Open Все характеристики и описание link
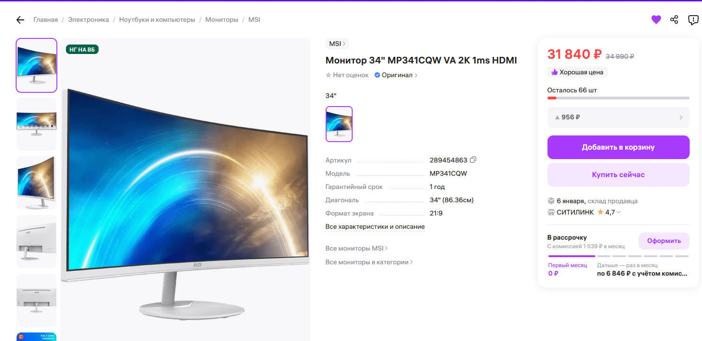Viewport: 702px width, 341px height. pos(375,227)
